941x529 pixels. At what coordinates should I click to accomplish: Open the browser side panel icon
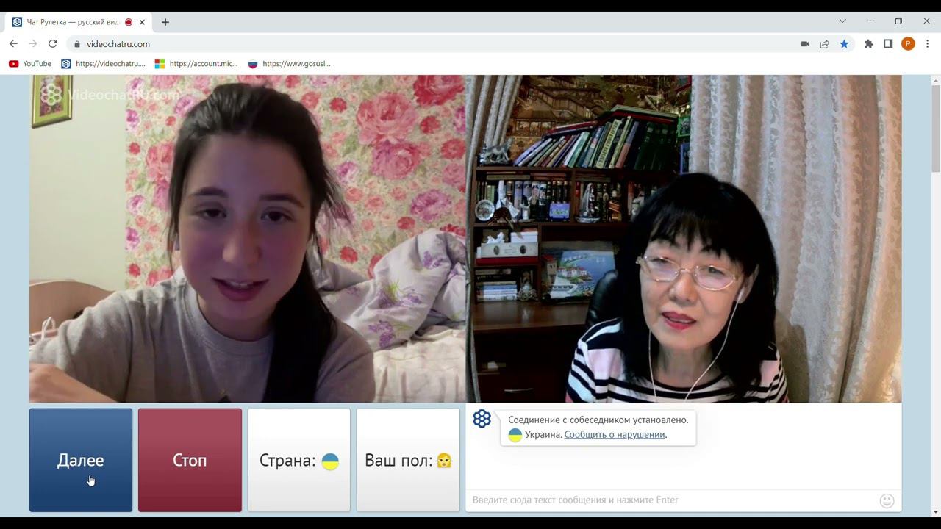[888, 44]
